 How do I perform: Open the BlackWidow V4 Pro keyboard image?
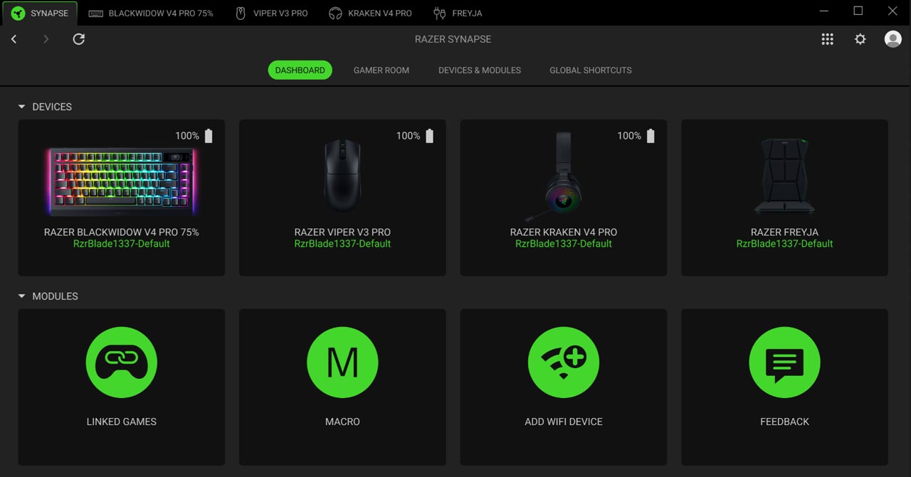[122, 181]
